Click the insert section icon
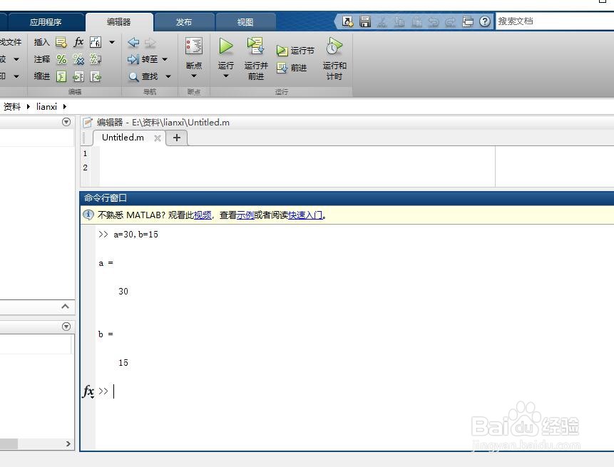This screenshot has width=614, height=467. click(x=61, y=42)
